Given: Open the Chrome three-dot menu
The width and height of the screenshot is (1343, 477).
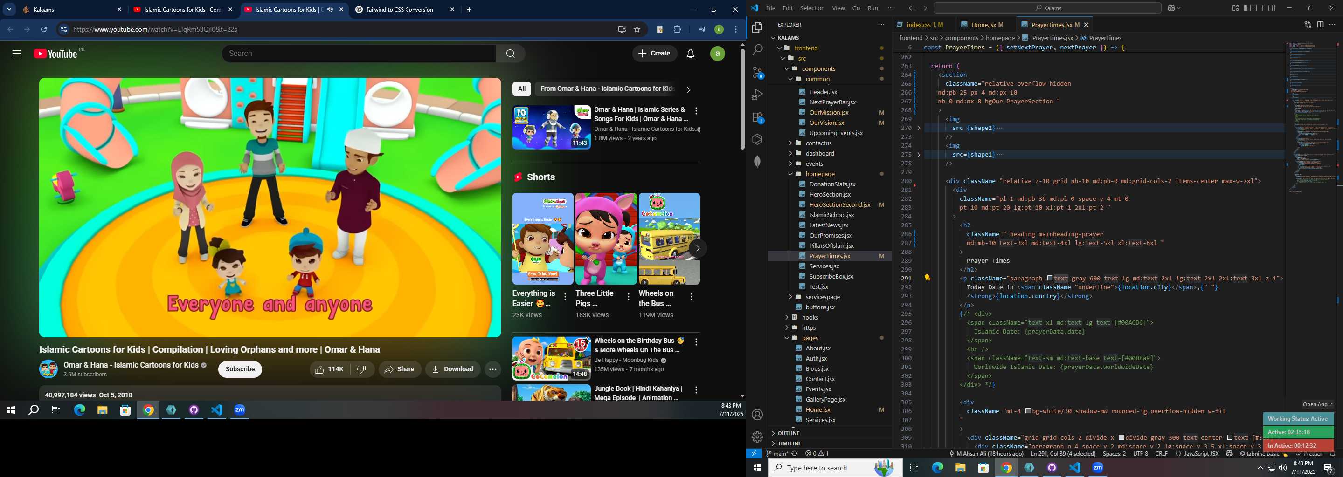Looking at the screenshot, I should click(736, 30).
